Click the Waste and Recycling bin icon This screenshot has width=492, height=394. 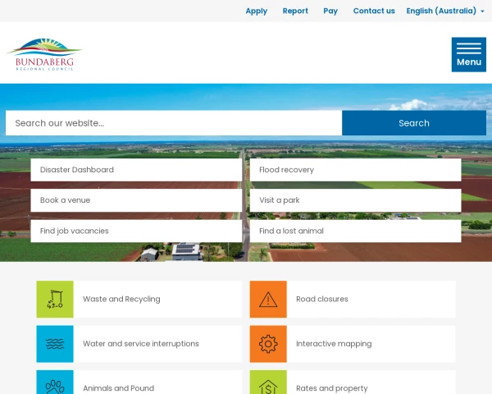55,299
